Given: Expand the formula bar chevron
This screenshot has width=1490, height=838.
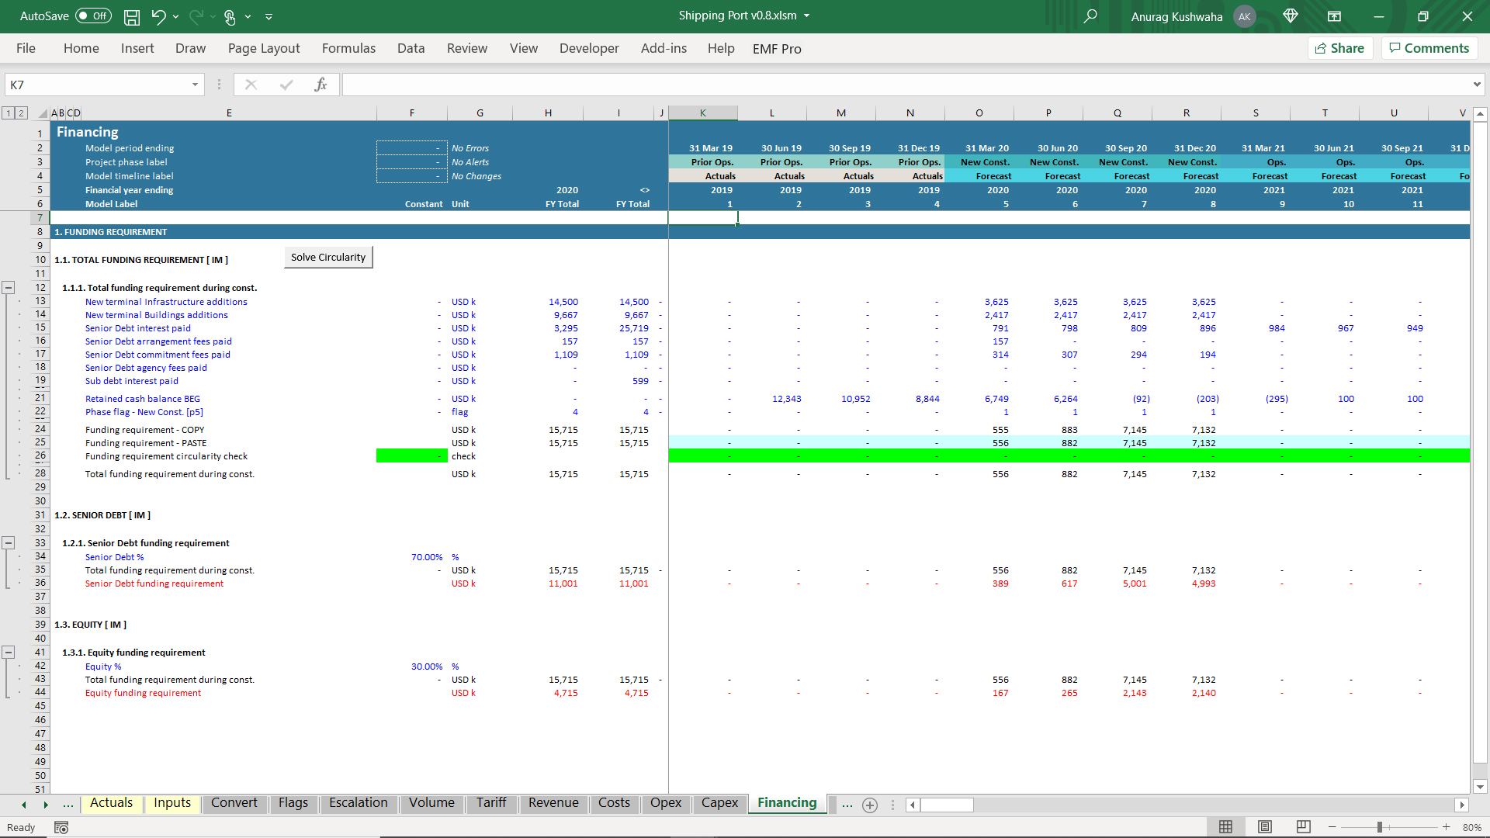Looking at the screenshot, I should click(1476, 85).
